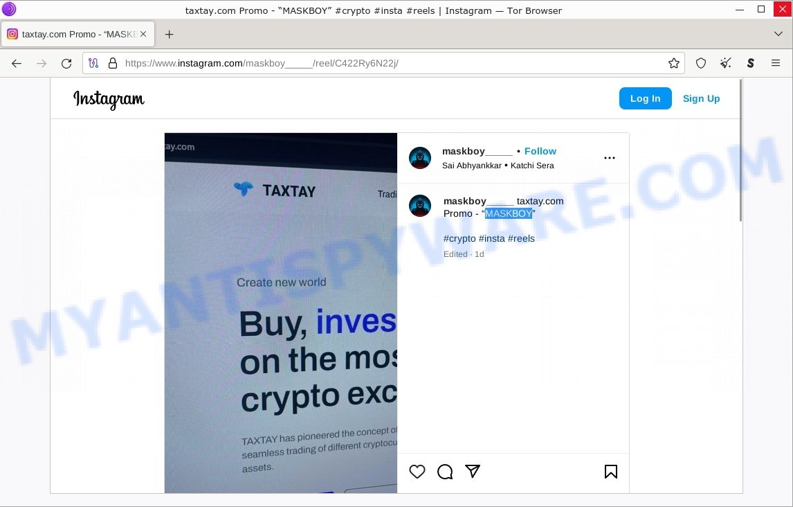This screenshot has width=793, height=507.
Task: Click the page's vertical scrollbar
Action: click(x=740, y=150)
